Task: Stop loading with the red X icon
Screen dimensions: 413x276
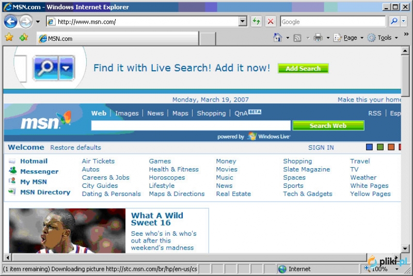Action: click(271, 22)
